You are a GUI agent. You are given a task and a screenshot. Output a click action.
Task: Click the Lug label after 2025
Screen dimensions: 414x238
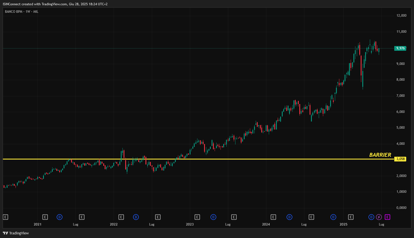[x=382, y=224]
